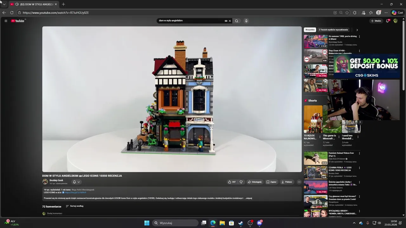Open the subscription bell notification dropdown
Screen dimensions: 406x228
pyautogui.click(x=76, y=182)
